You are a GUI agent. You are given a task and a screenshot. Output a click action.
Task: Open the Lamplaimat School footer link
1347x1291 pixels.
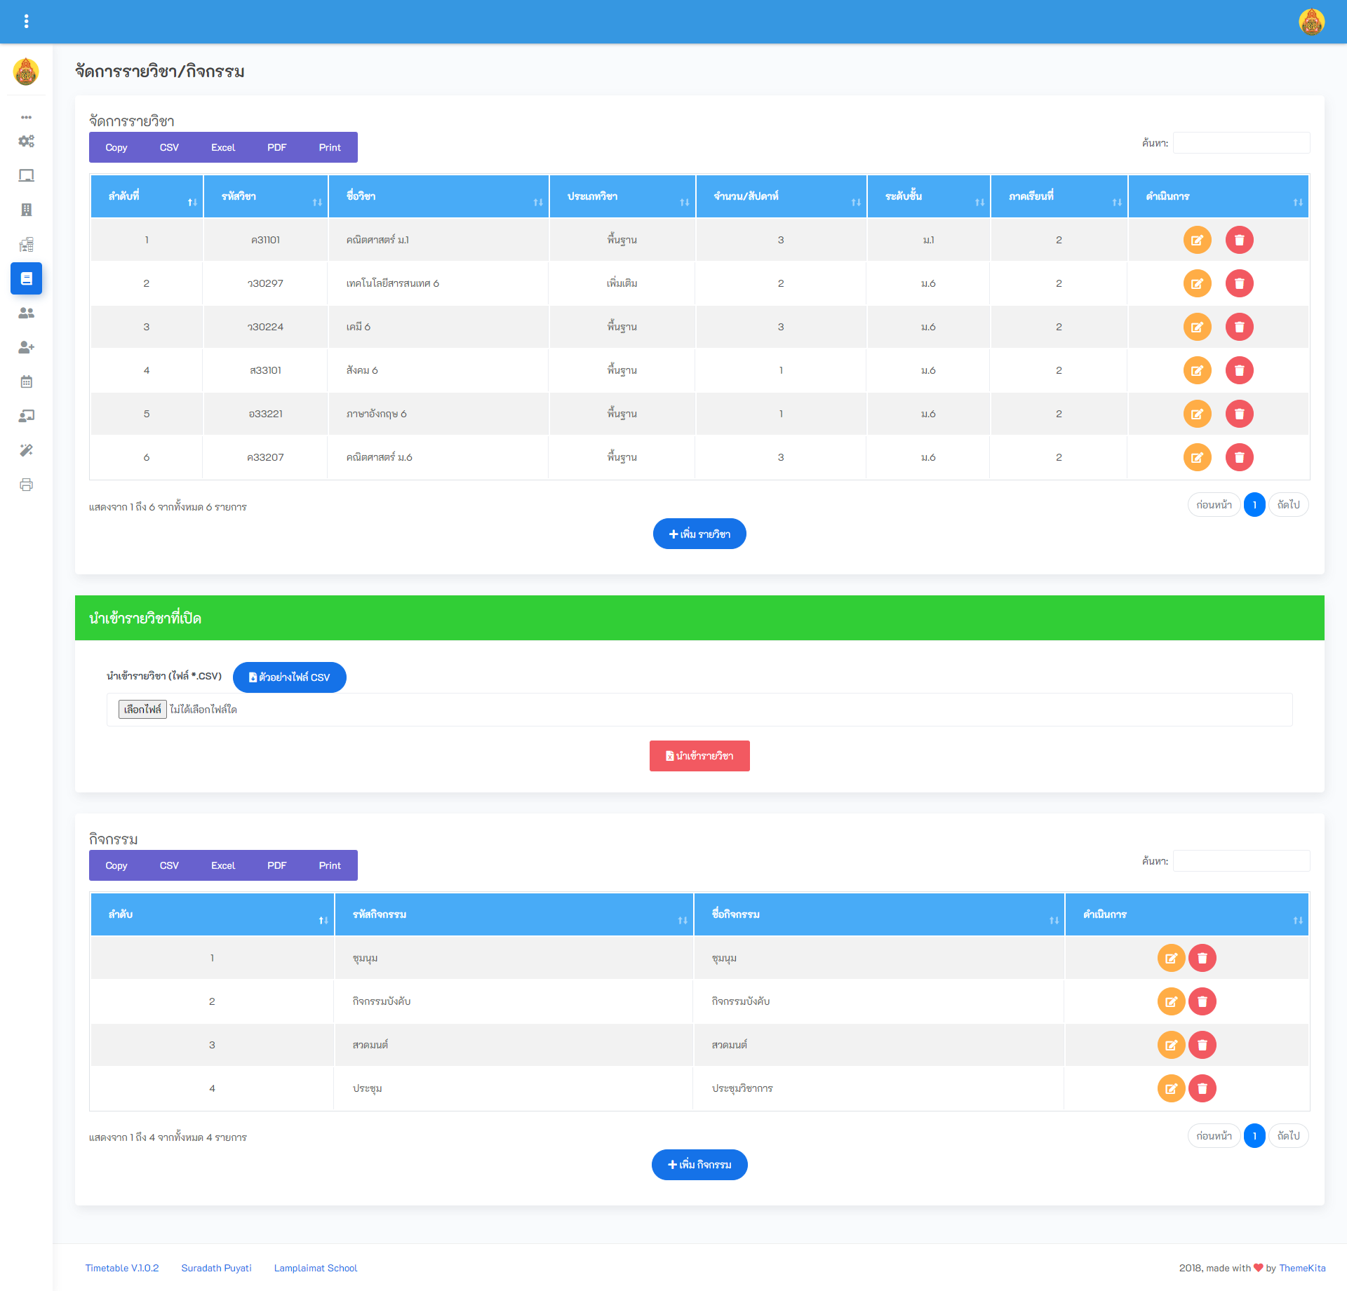point(315,1268)
